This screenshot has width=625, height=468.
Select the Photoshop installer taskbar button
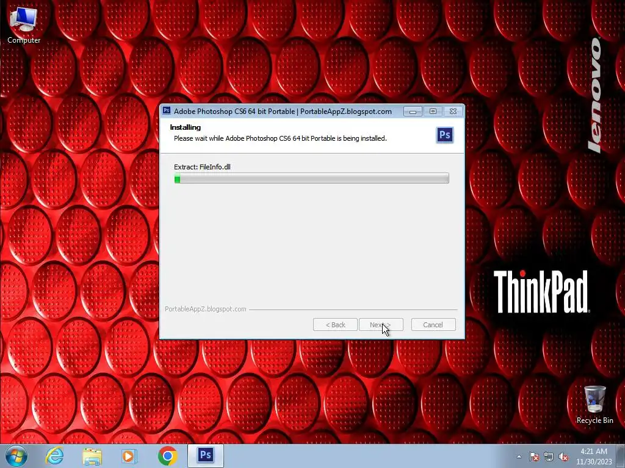coord(206,456)
